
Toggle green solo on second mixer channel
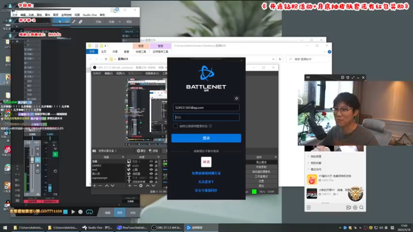tap(55, 154)
